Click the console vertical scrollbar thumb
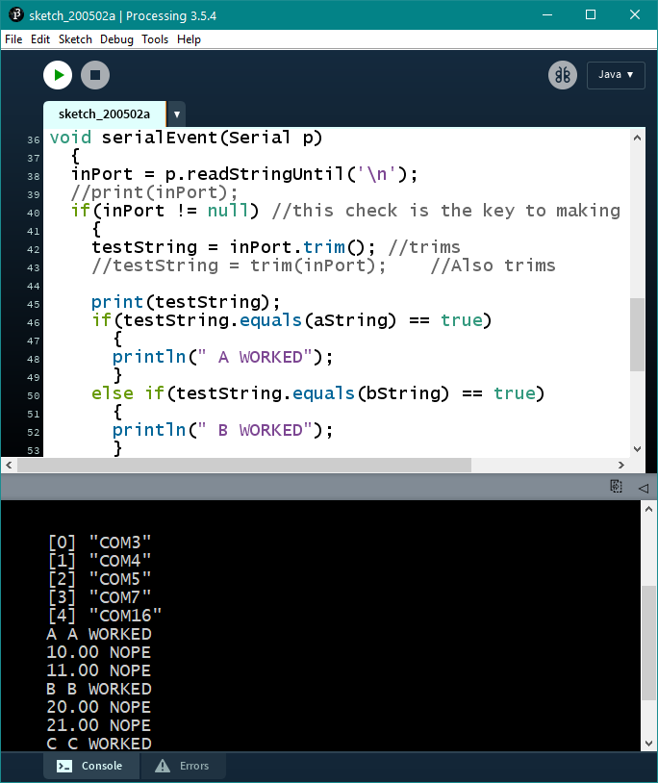 point(648,644)
